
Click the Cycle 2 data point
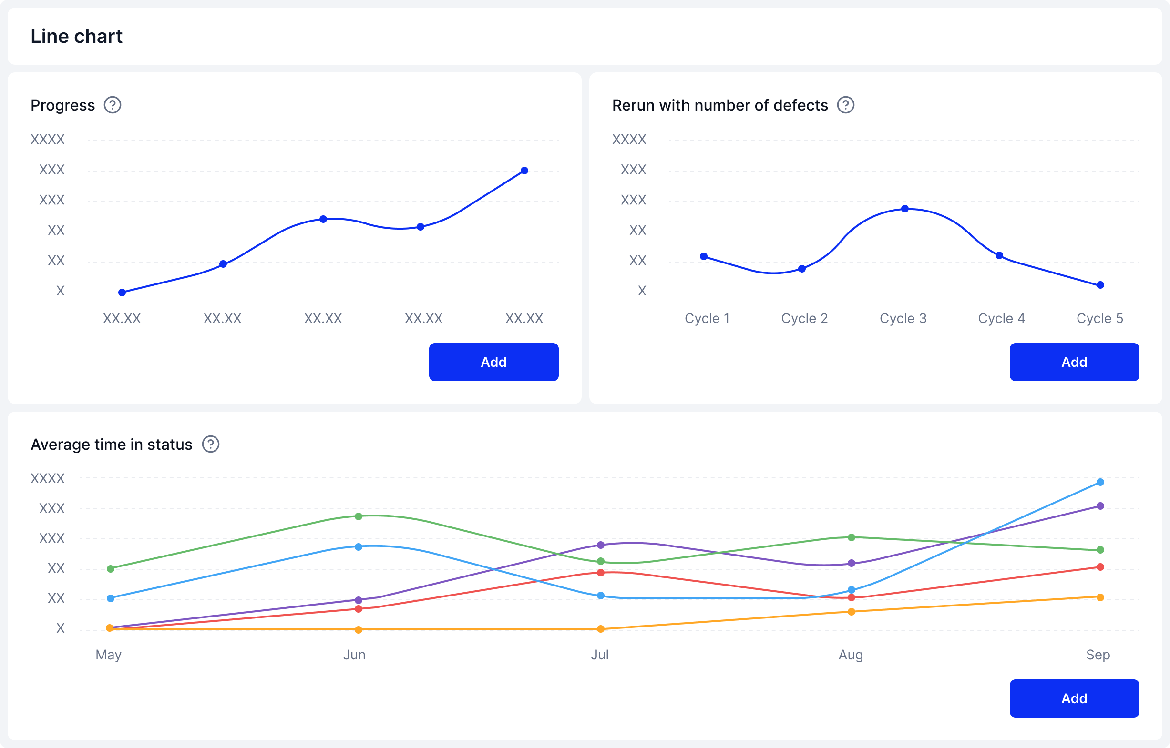pyautogui.click(x=802, y=269)
